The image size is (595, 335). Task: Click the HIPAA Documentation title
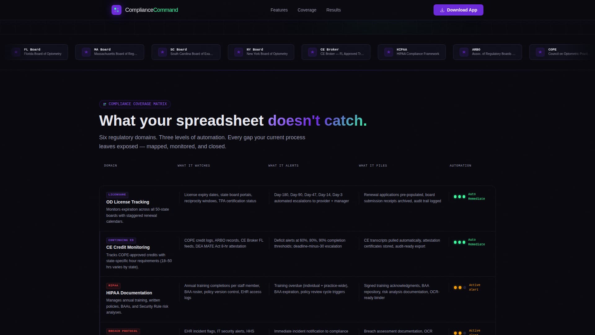pyautogui.click(x=129, y=293)
